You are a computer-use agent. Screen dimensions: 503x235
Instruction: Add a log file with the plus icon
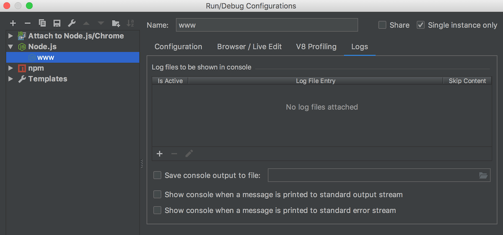click(x=160, y=154)
